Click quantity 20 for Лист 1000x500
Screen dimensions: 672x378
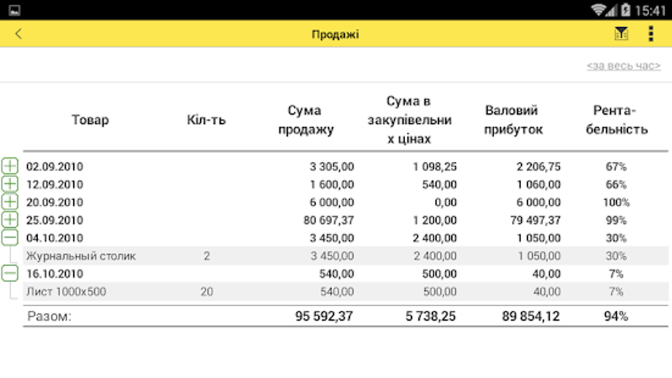(207, 292)
